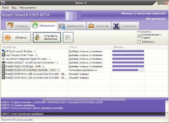The image size is (169, 123).
Task: Click log line Drivers updated successfully
Action: 32,108
